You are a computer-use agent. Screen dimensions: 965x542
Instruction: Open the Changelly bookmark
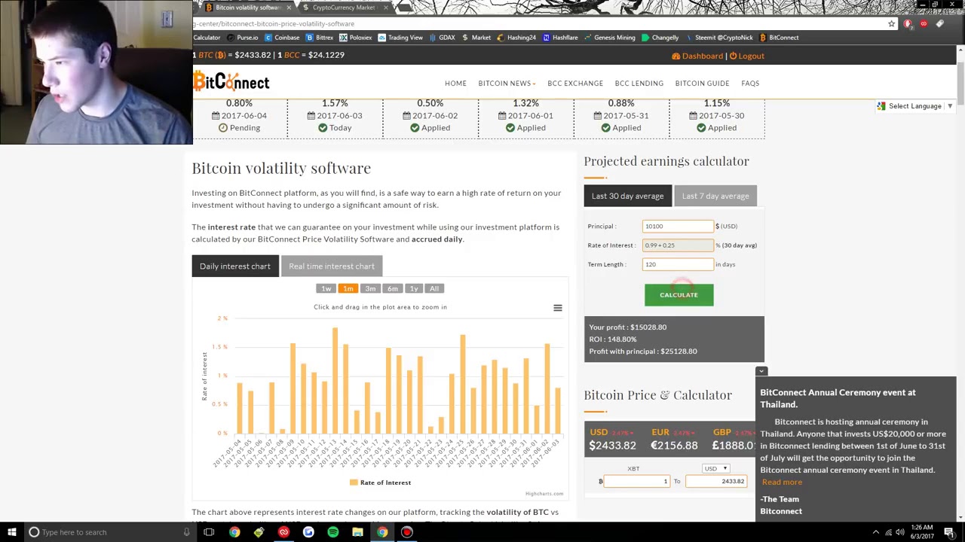[660, 38]
